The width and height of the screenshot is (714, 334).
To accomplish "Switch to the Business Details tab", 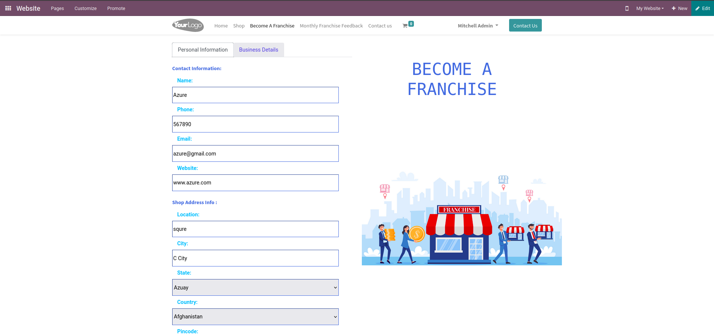I will 258,50.
